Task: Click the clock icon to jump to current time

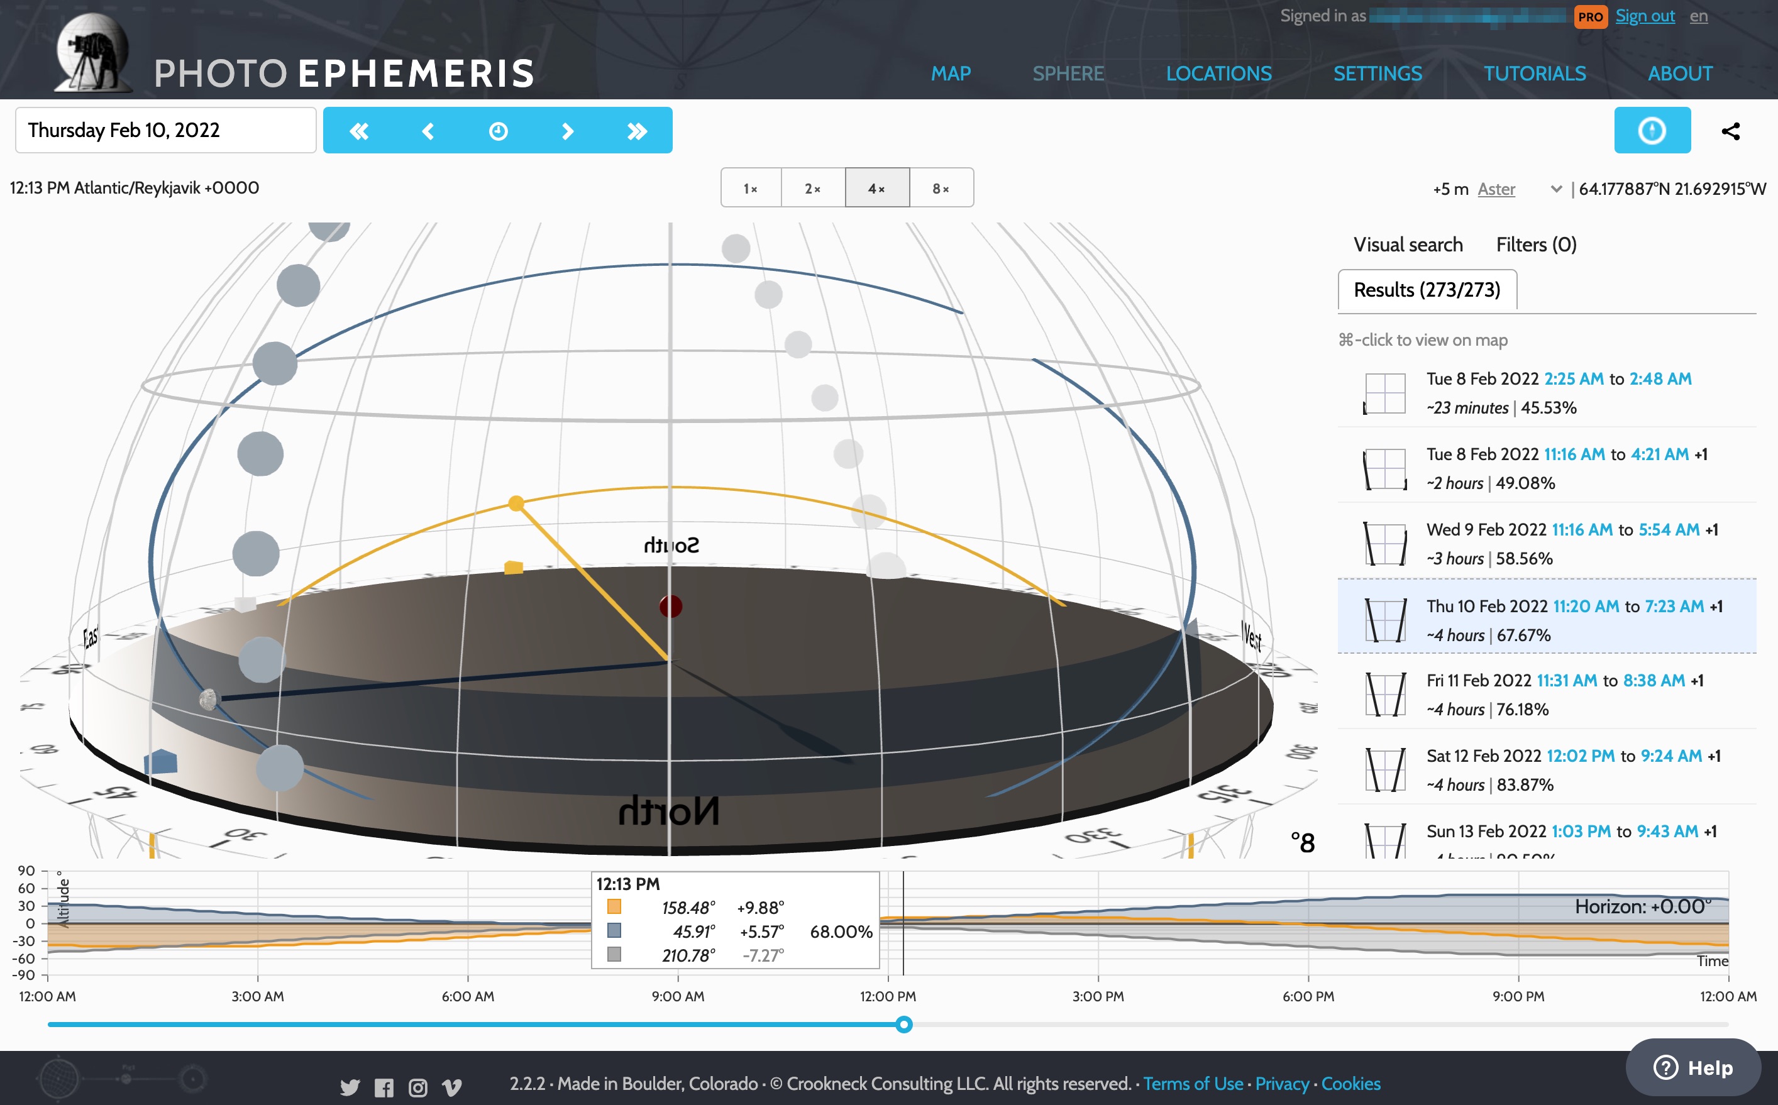Action: [498, 131]
